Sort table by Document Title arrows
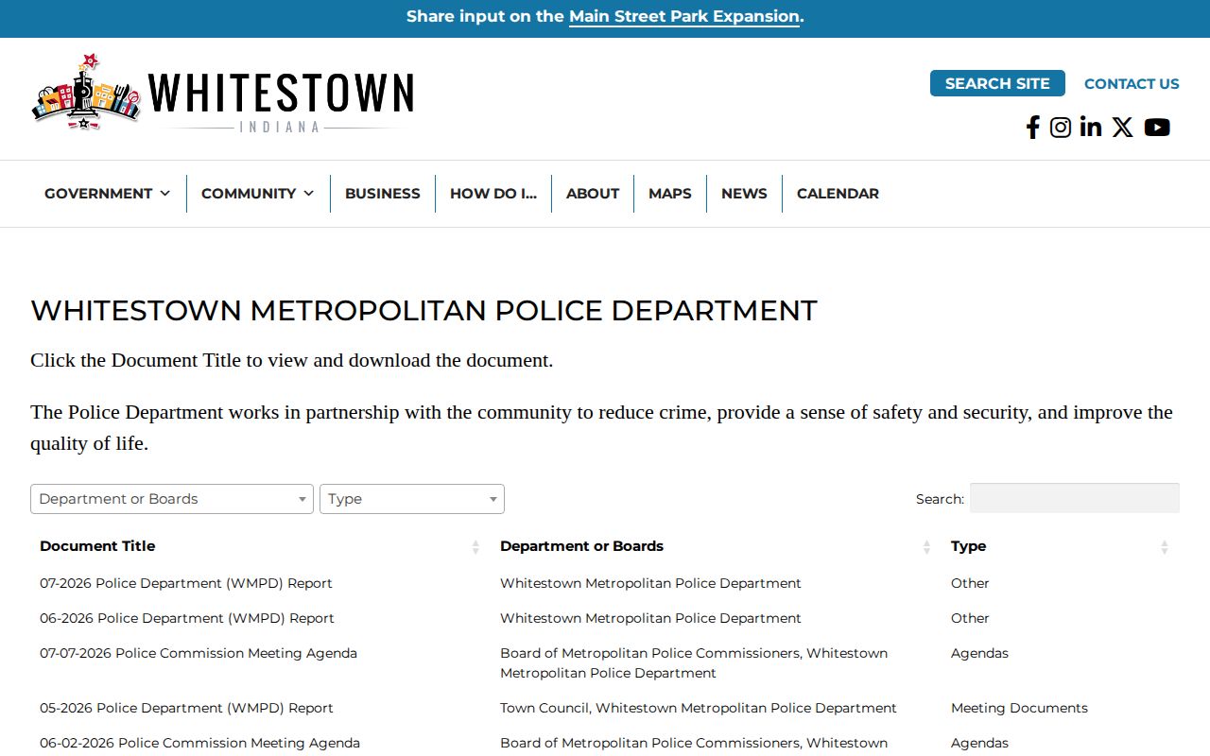This screenshot has width=1210, height=756. pyautogui.click(x=475, y=546)
